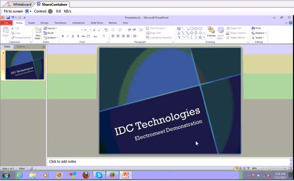Switch to the Whiteboard tab
294x181 pixels.
[20, 4]
